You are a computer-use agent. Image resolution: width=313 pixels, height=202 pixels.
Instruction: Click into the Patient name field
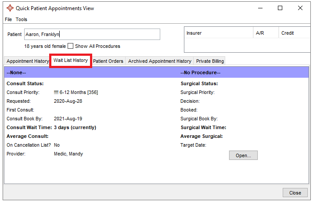(92, 34)
